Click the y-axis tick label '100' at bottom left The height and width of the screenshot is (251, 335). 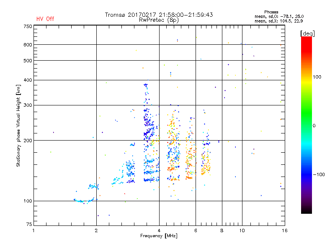pyautogui.click(x=28, y=201)
